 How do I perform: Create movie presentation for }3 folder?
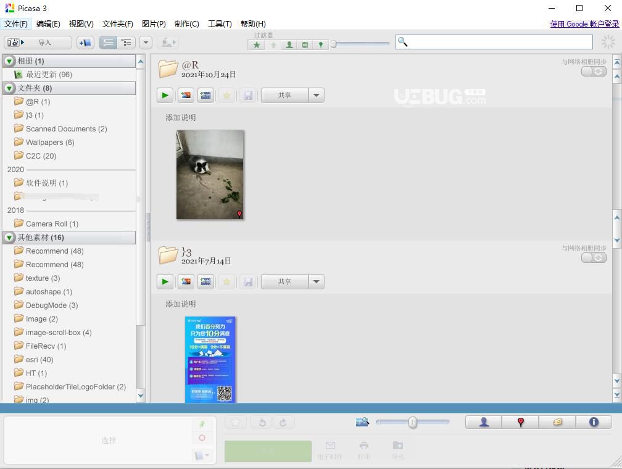[206, 282]
